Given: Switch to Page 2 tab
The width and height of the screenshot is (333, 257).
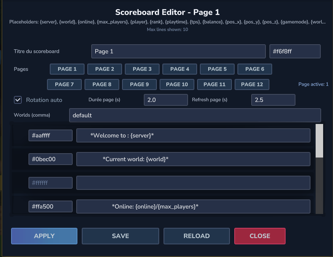Looking at the screenshot, I should pos(104,69).
